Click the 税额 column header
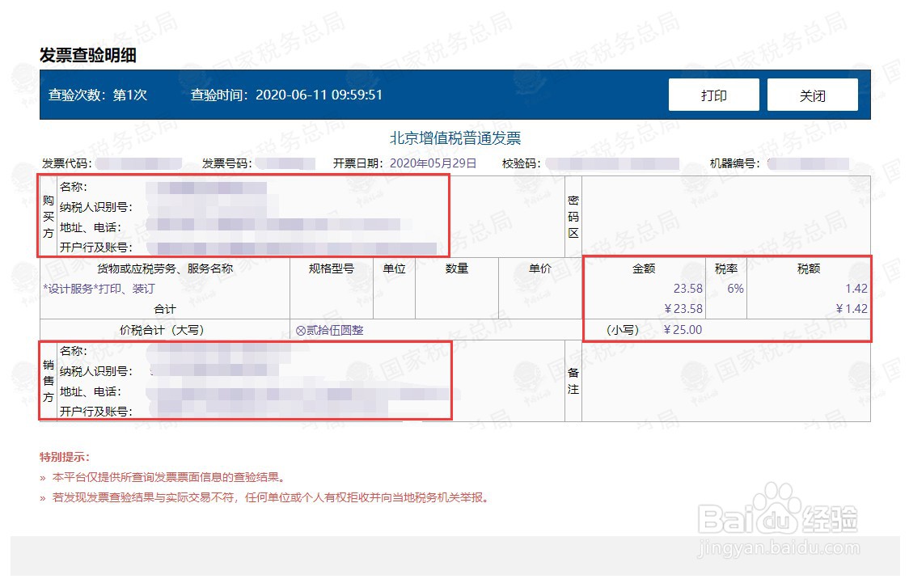The height and width of the screenshot is (579, 909). pos(808,268)
